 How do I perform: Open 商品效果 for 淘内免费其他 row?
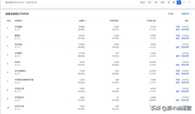(185, 74)
